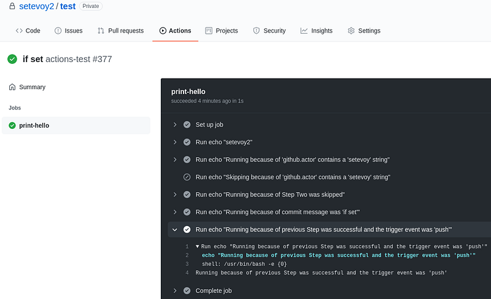The height and width of the screenshot is (299, 491).
Task: Click the Summary home icon
Action: pos(12,87)
